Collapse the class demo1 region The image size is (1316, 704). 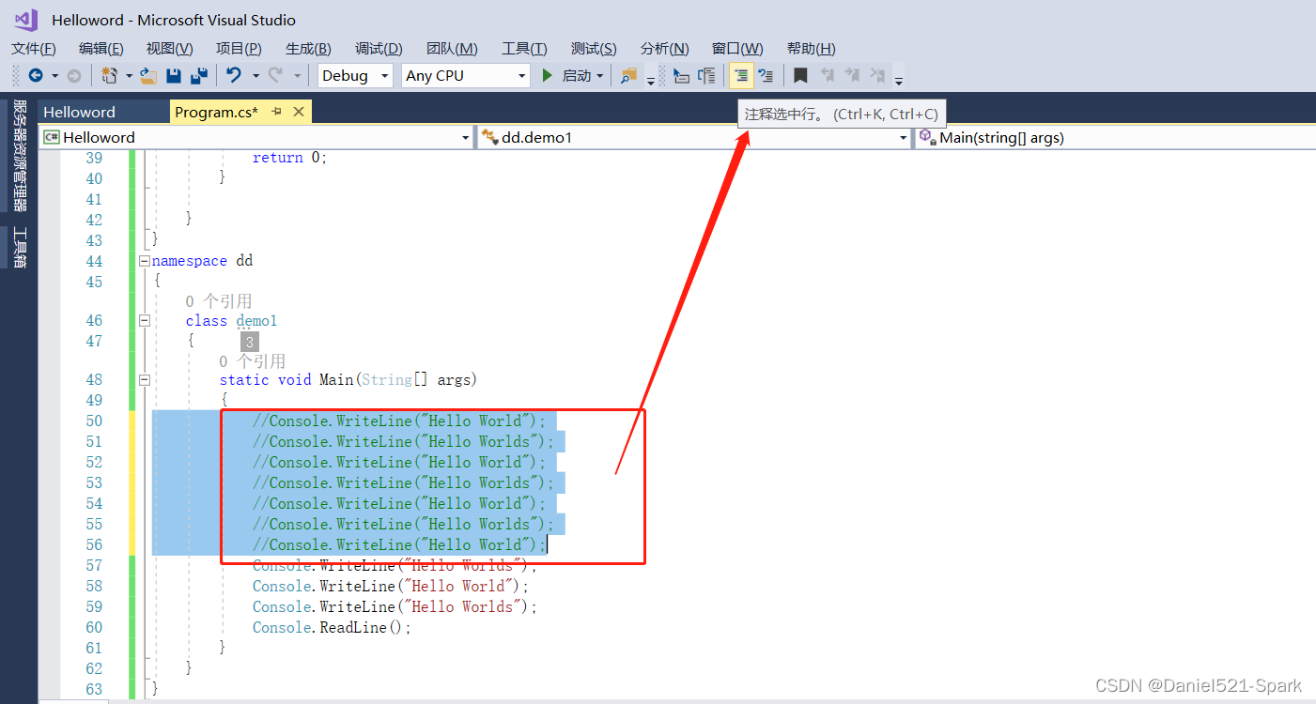pyautogui.click(x=144, y=321)
